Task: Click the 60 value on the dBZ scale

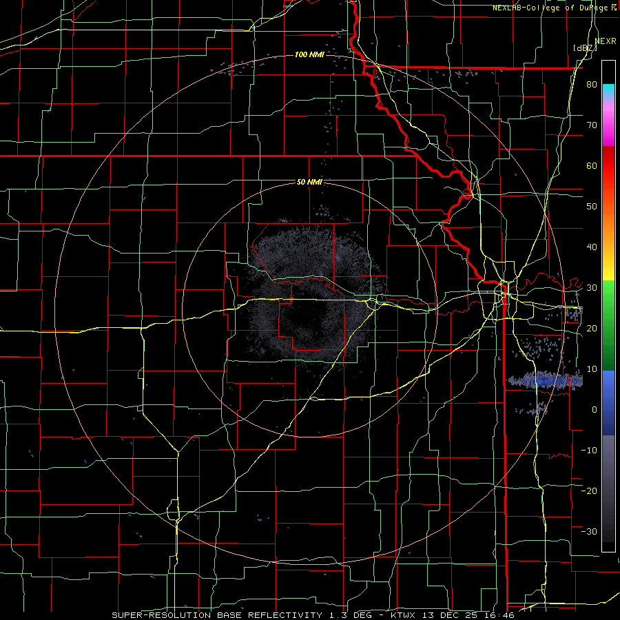Action: click(x=592, y=165)
